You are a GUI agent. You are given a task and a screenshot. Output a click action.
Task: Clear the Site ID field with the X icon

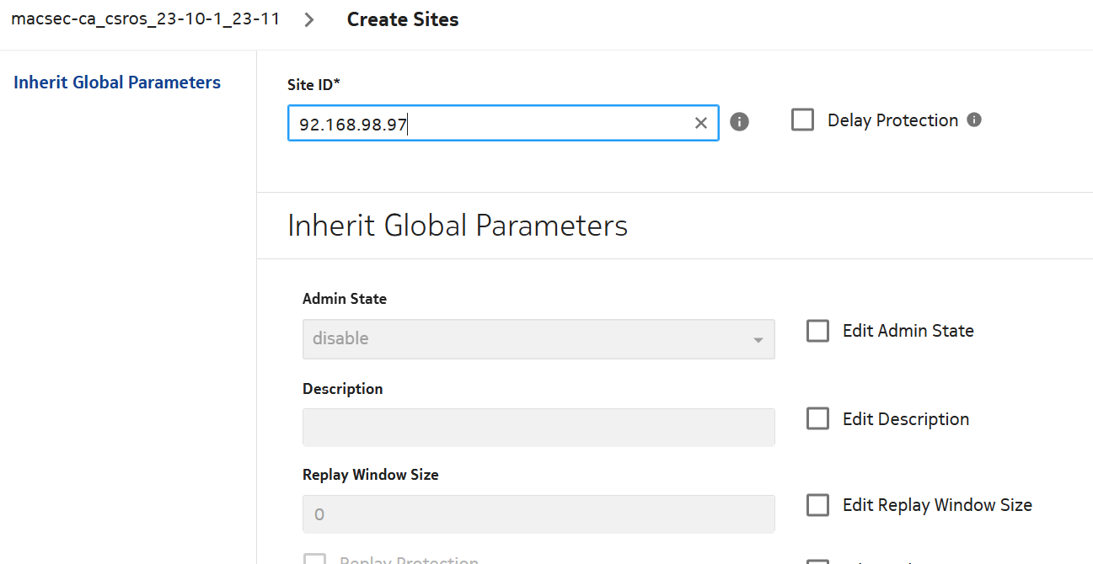pos(700,123)
